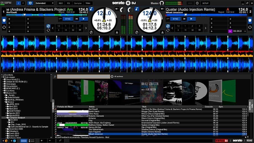Open the Sampler panel
This screenshot has height=143, width=254.
tap(78, 3)
